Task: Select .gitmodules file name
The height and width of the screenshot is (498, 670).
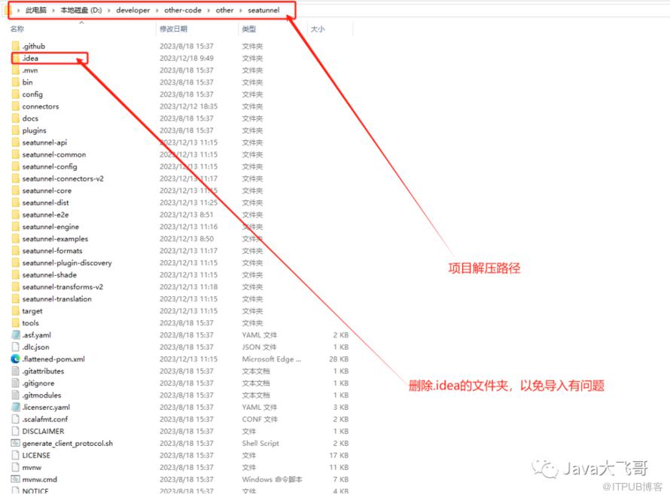Action: [x=42, y=395]
